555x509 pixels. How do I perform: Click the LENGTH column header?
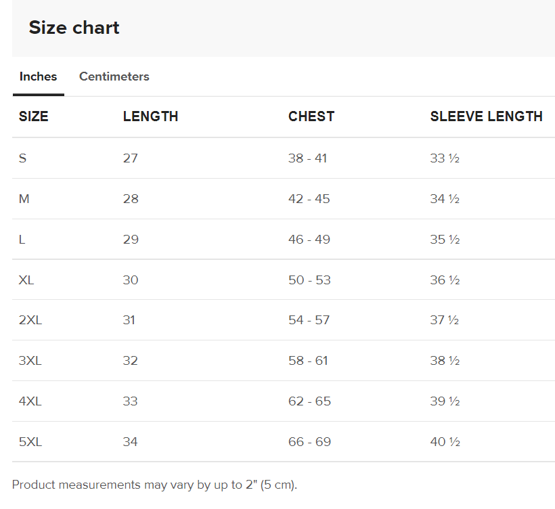(x=150, y=116)
